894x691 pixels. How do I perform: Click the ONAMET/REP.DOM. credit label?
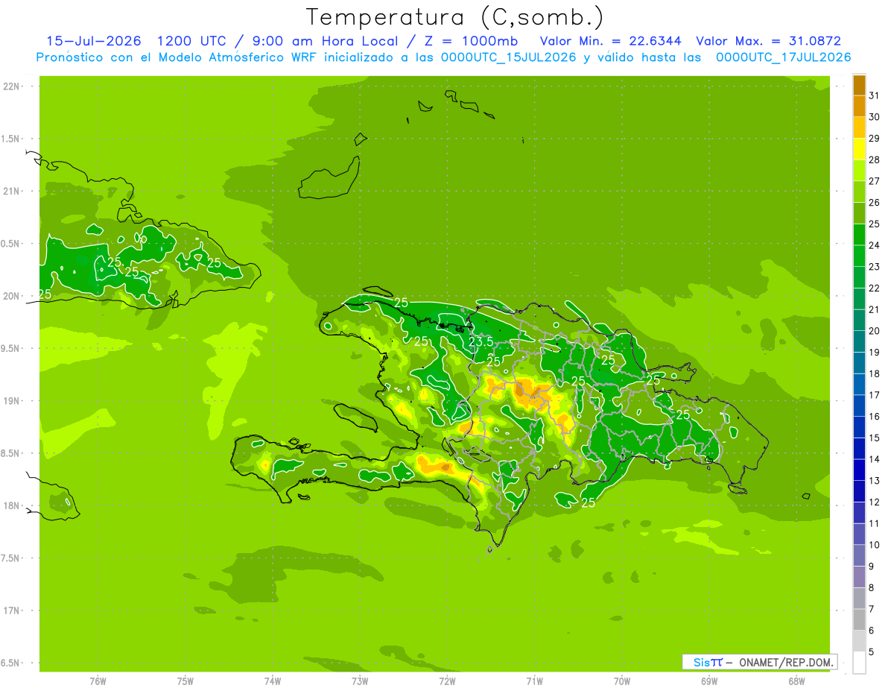785,662
